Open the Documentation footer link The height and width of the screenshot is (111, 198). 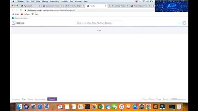[40, 99]
